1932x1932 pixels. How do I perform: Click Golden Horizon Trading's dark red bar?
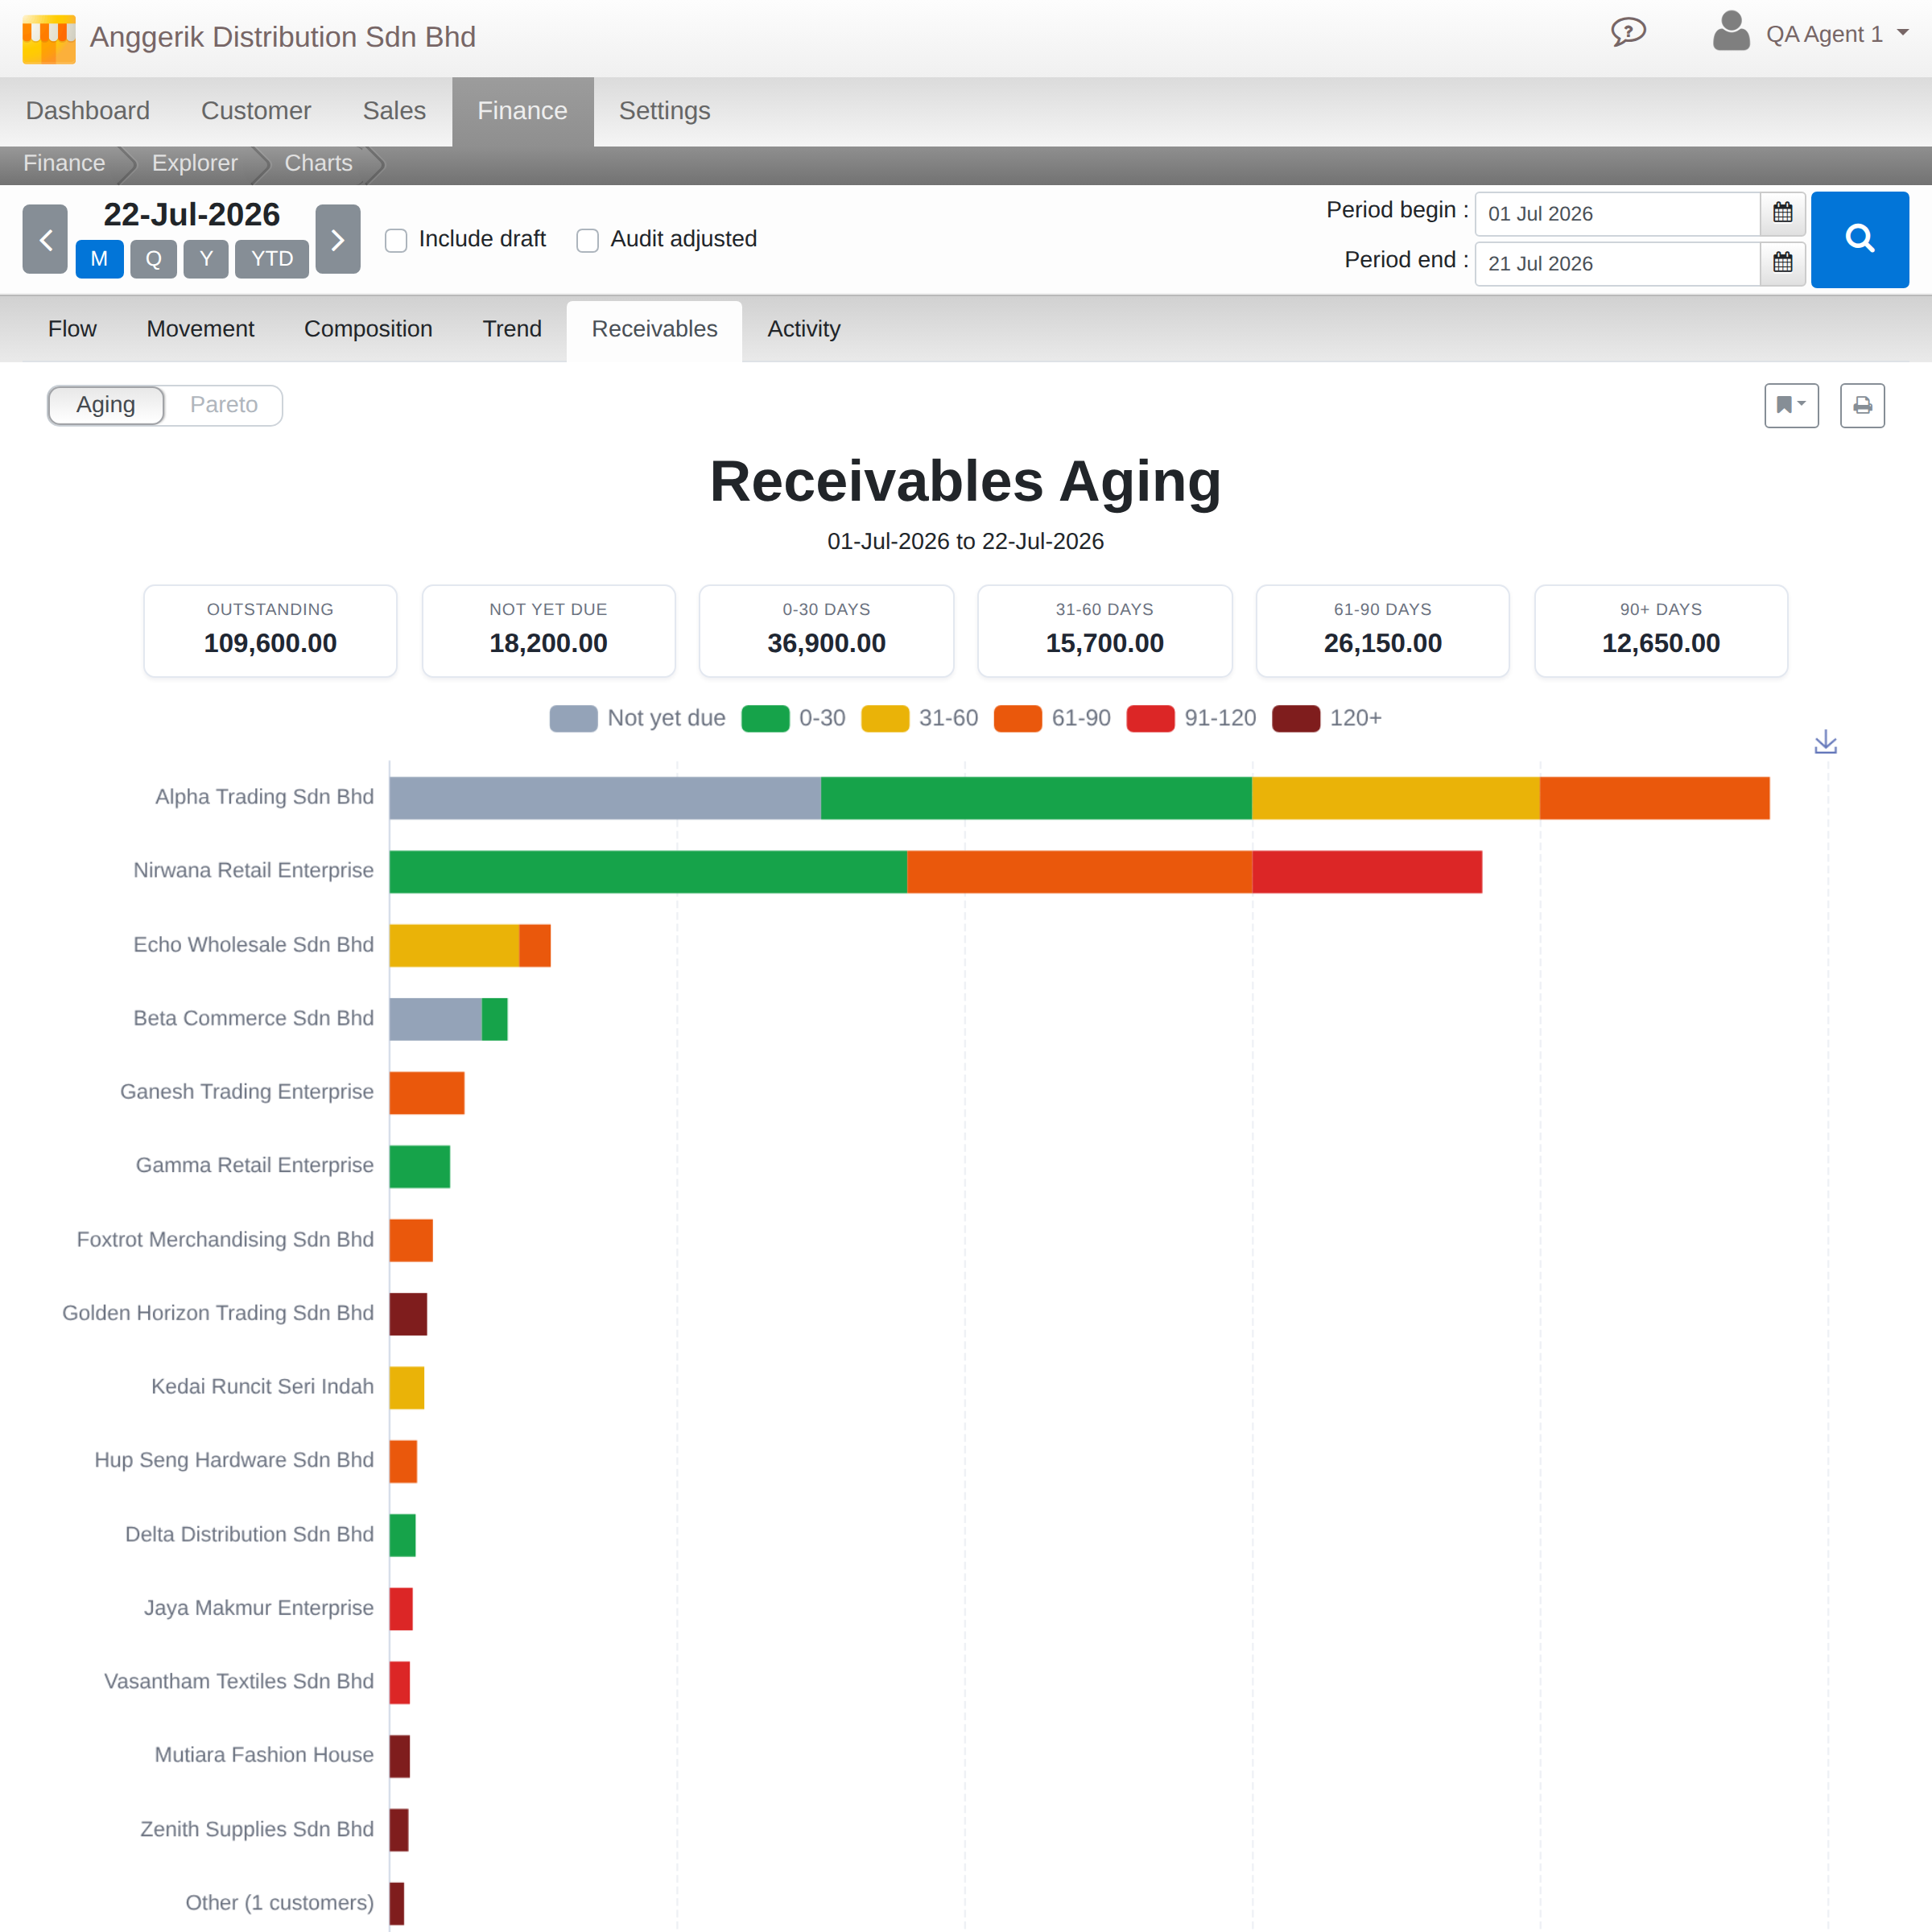(x=408, y=1314)
